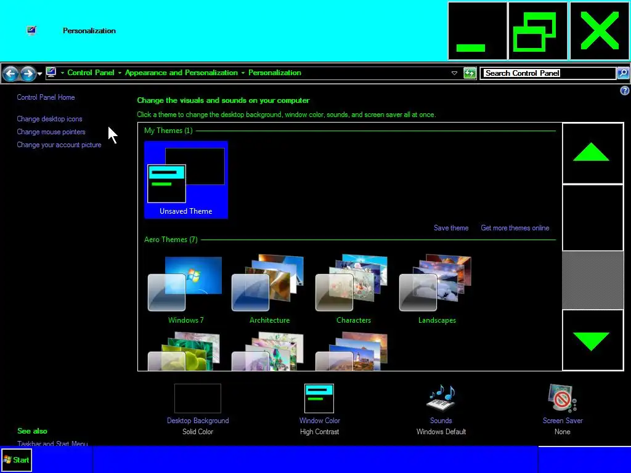Click the scroll up arrow of themes list
The width and height of the screenshot is (631, 473).
(592, 153)
